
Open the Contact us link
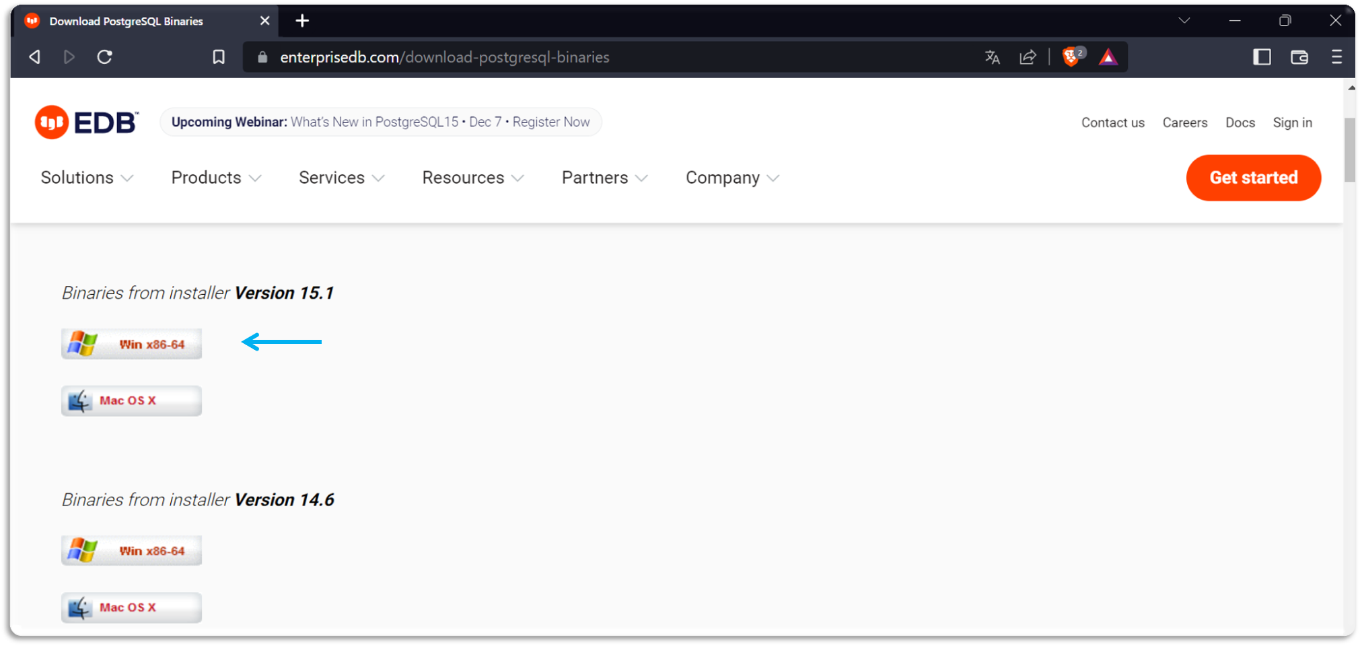1112,122
